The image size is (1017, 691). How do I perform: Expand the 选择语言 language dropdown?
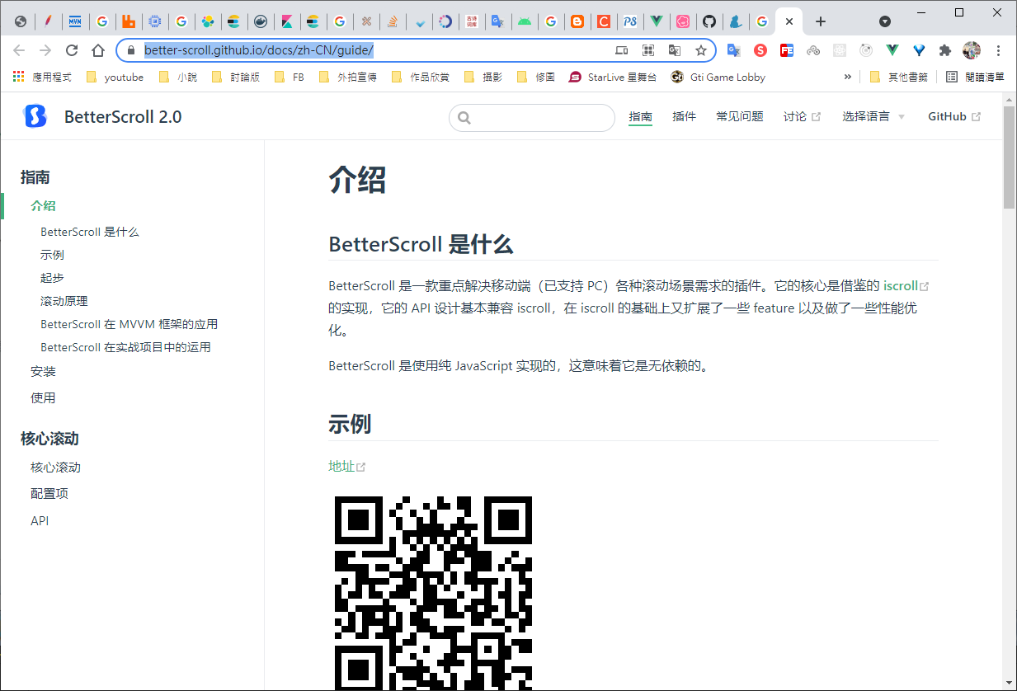click(873, 117)
